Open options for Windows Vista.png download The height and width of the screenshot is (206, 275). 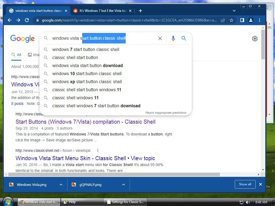(61, 185)
